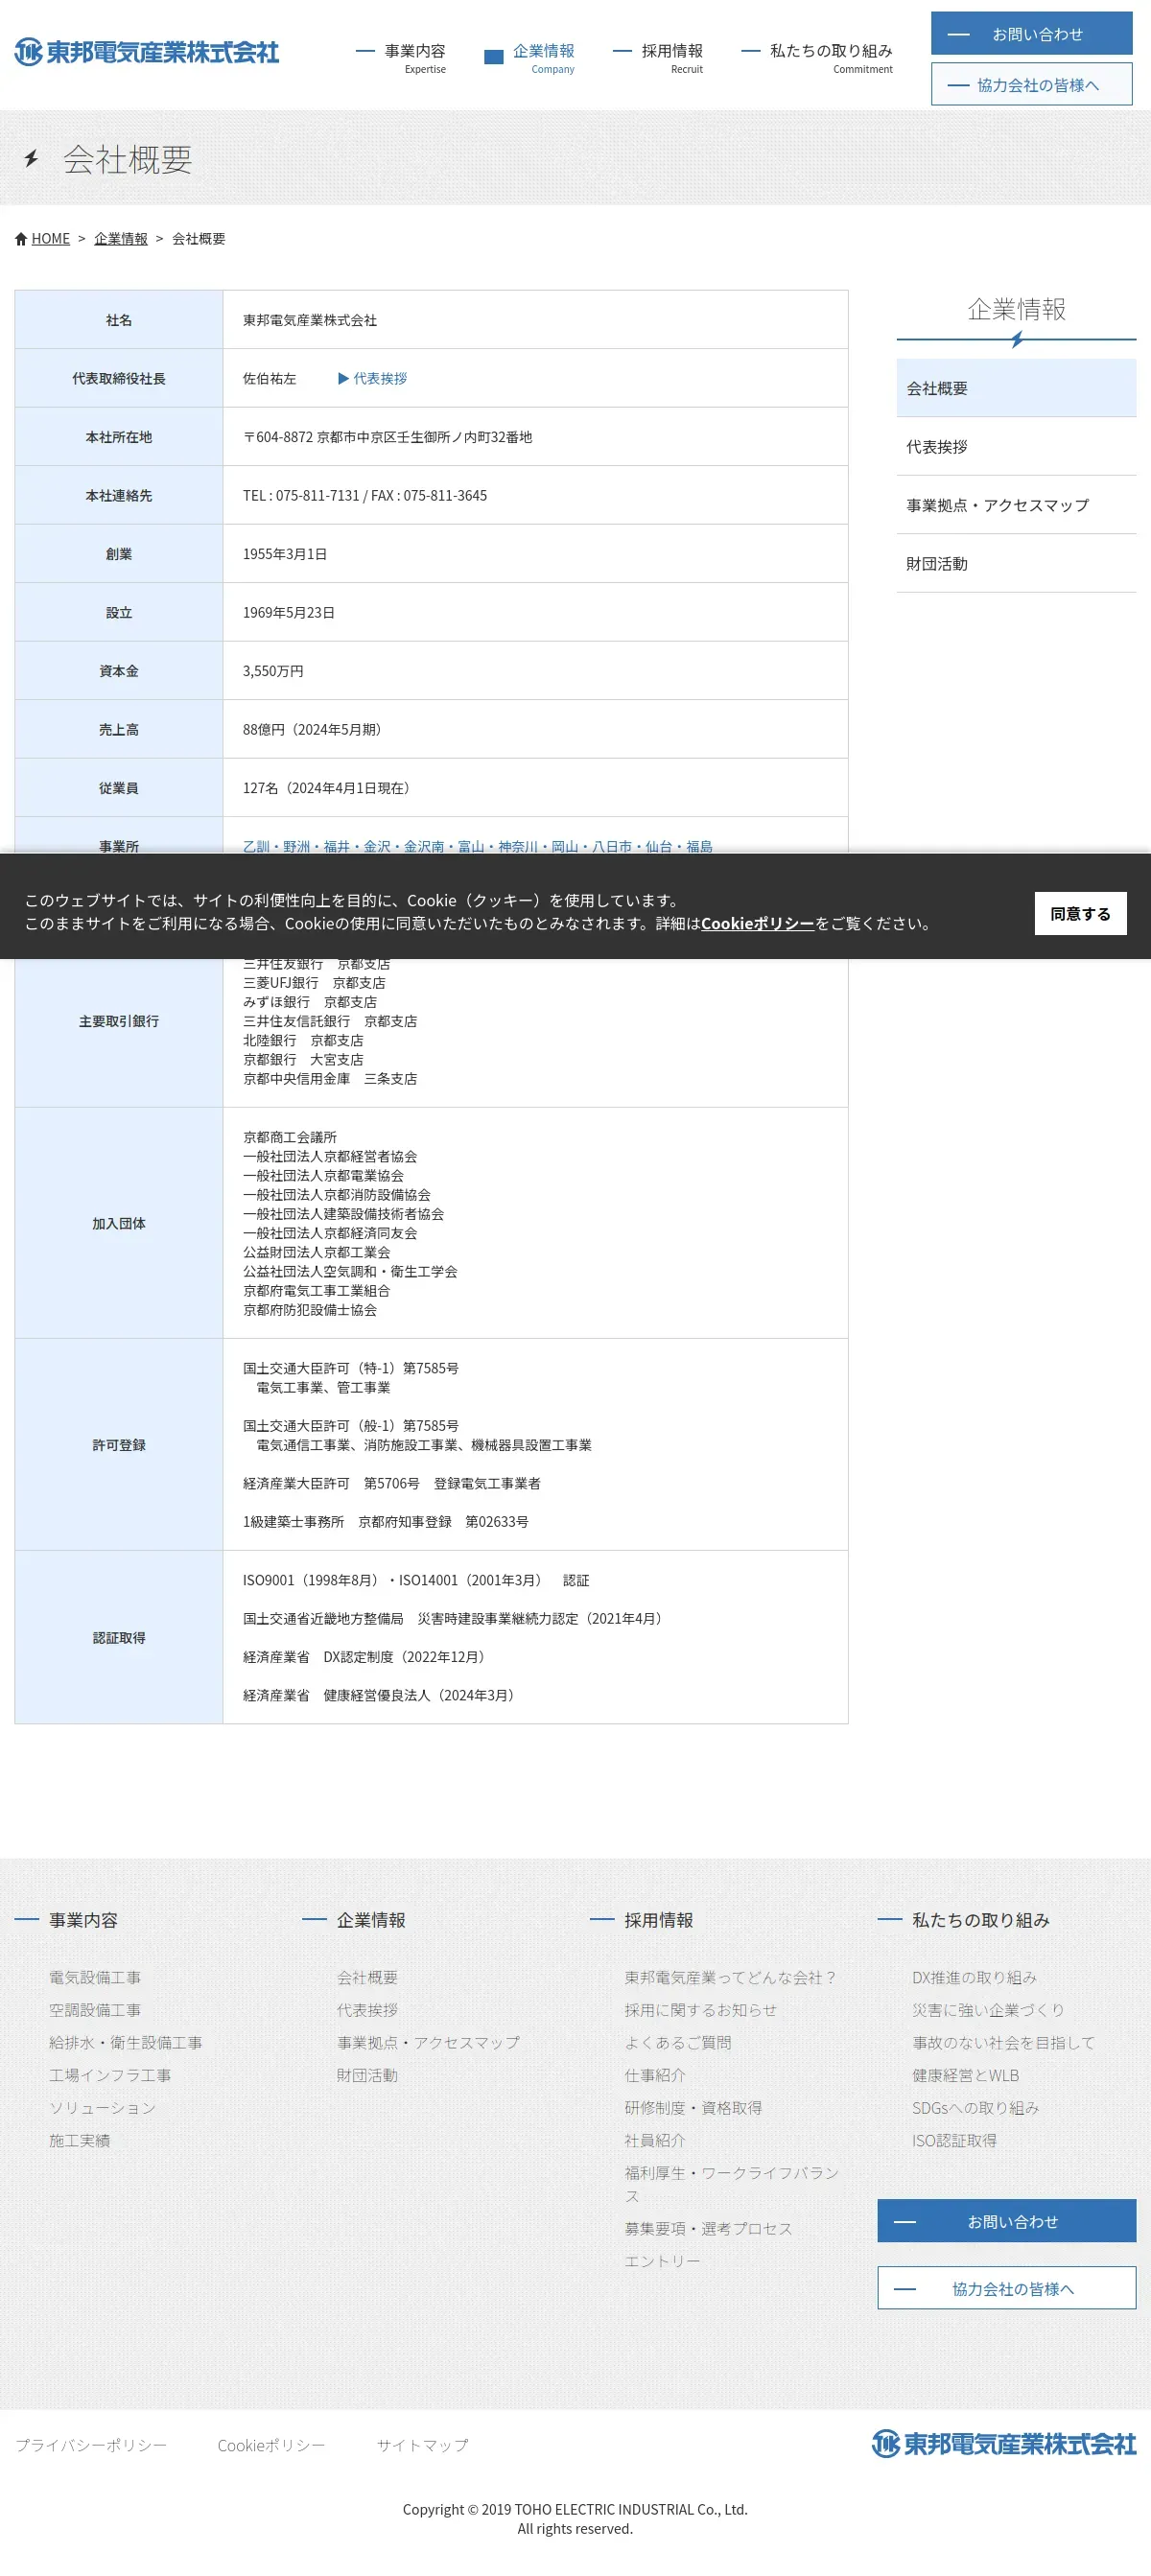Open ISO認証取得 footer link
1151x2576 pixels.
coord(954,2140)
